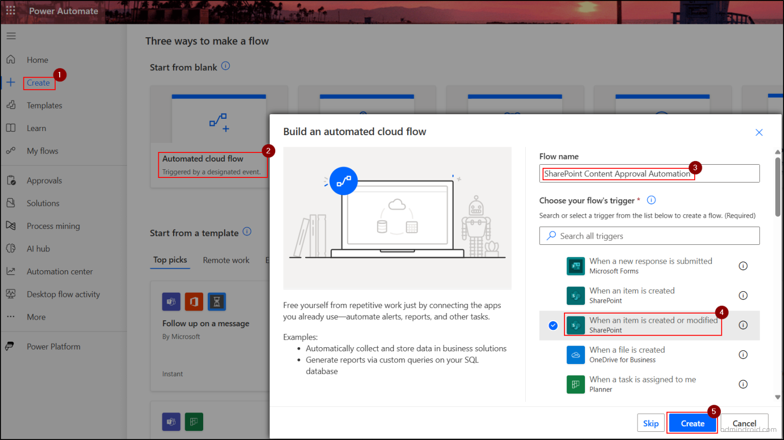Click the Home icon in the sidebar
Screen dimensions: 784x440
[x=11, y=59]
